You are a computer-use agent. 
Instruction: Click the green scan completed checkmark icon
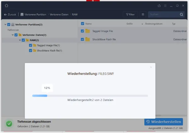[9, 124]
